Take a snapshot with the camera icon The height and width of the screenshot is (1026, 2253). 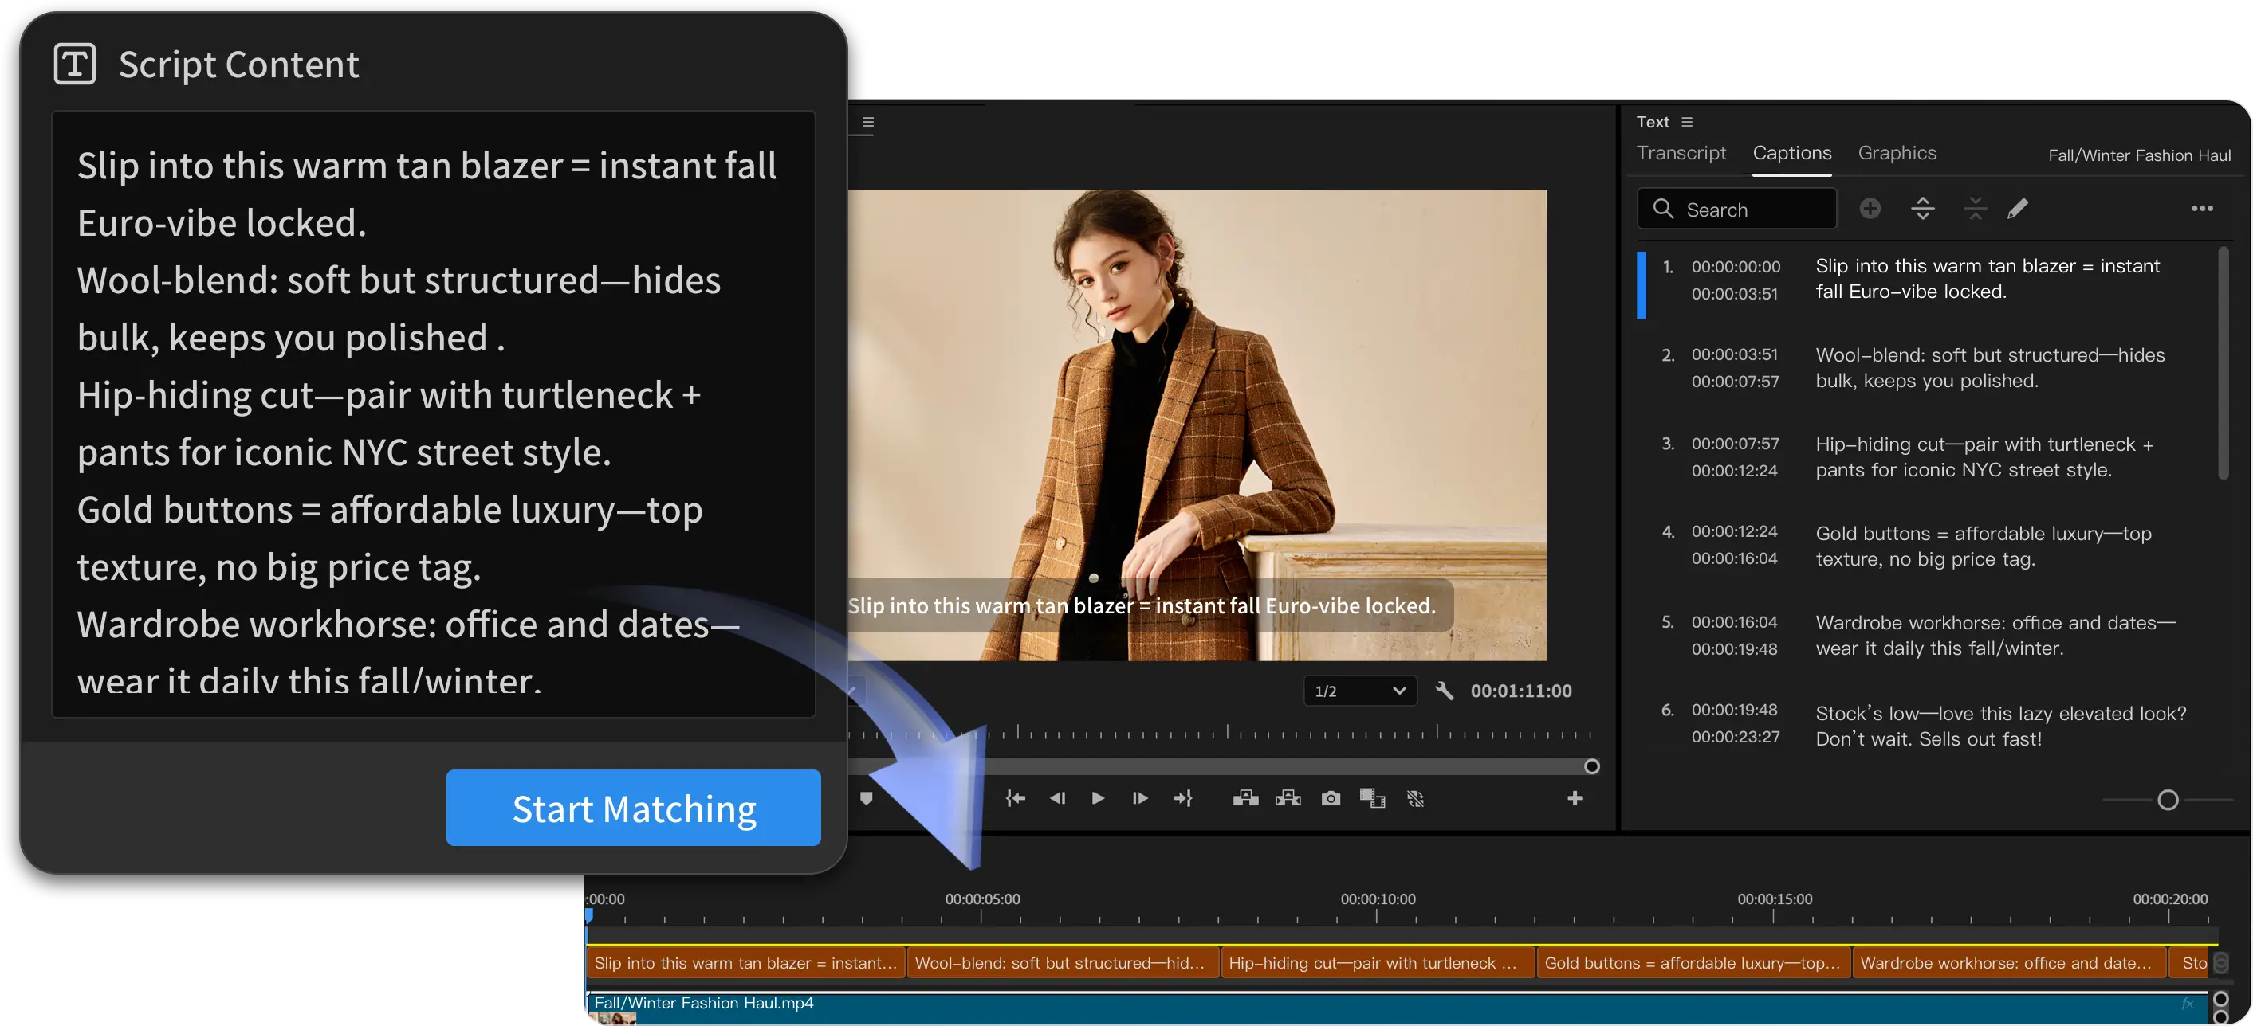click(x=1331, y=798)
